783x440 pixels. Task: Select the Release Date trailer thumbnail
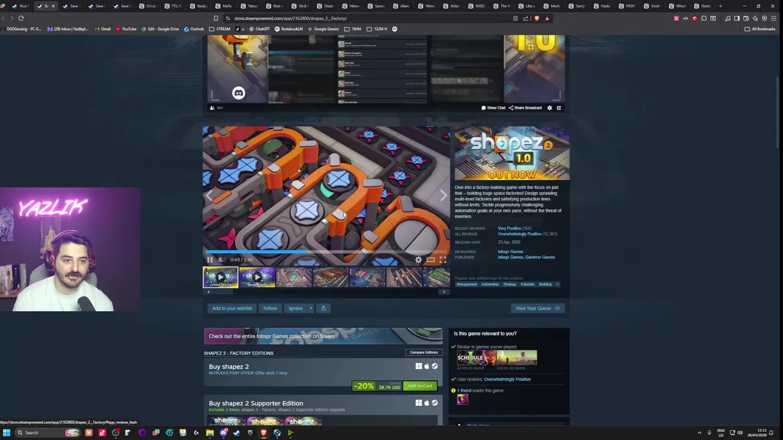point(257,277)
